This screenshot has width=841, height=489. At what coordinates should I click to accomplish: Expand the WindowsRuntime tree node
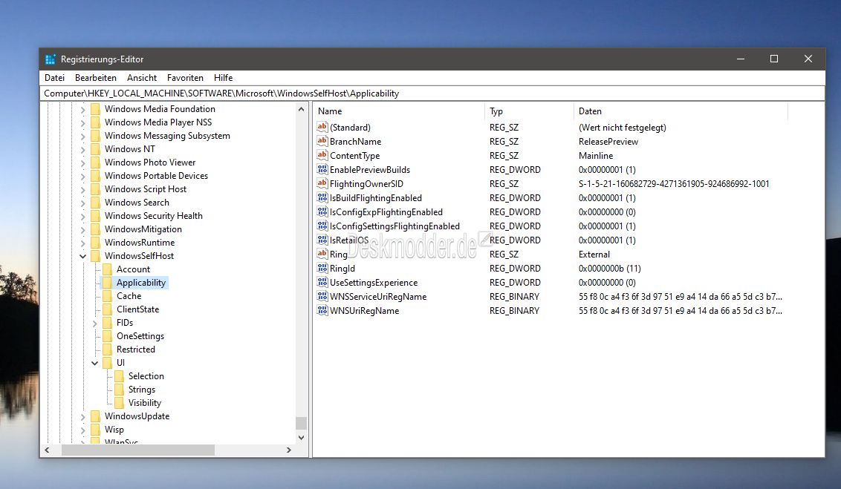(x=83, y=243)
